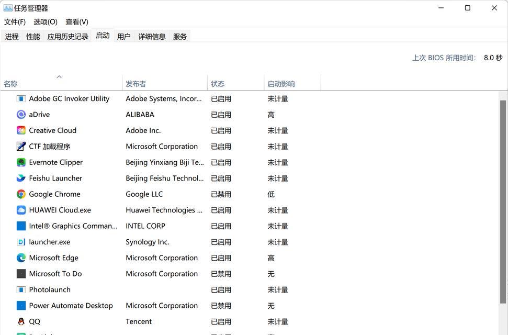Image resolution: width=508 pixels, height=335 pixels.
Task: Select the Power Automate Desktop entry
Action: click(x=71, y=306)
